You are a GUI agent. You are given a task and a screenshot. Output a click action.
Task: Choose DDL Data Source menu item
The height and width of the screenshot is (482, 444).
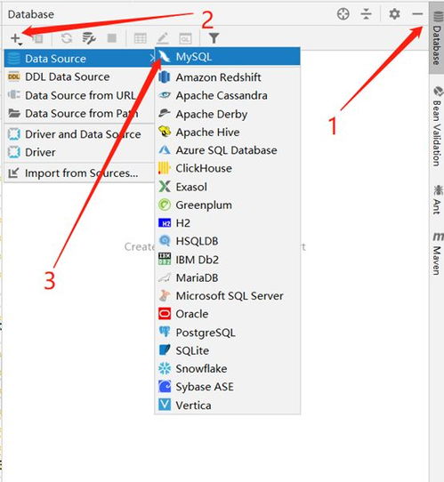(x=79, y=76)
